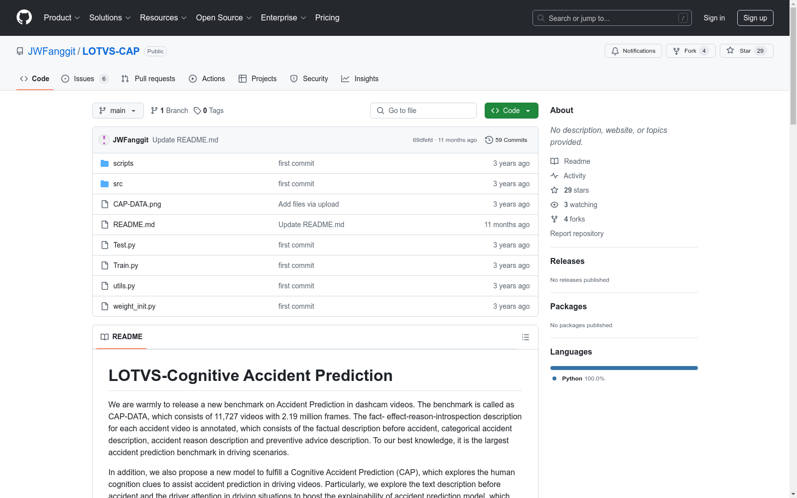797x498 pixels.
Task: Expand the Open Source menu
Action: click(x=224, y=17)
